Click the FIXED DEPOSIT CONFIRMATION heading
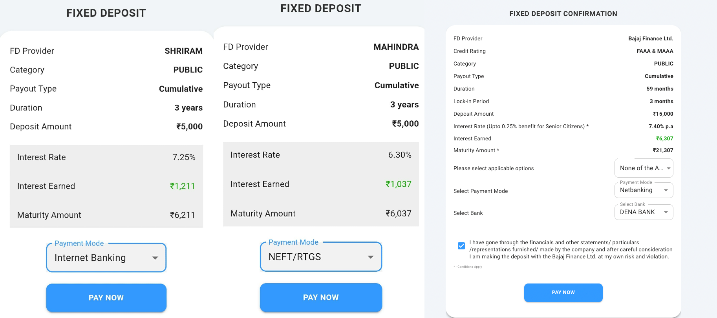This screenshot has width=717, height=318. pyautogui.click(x=563, y=14)
